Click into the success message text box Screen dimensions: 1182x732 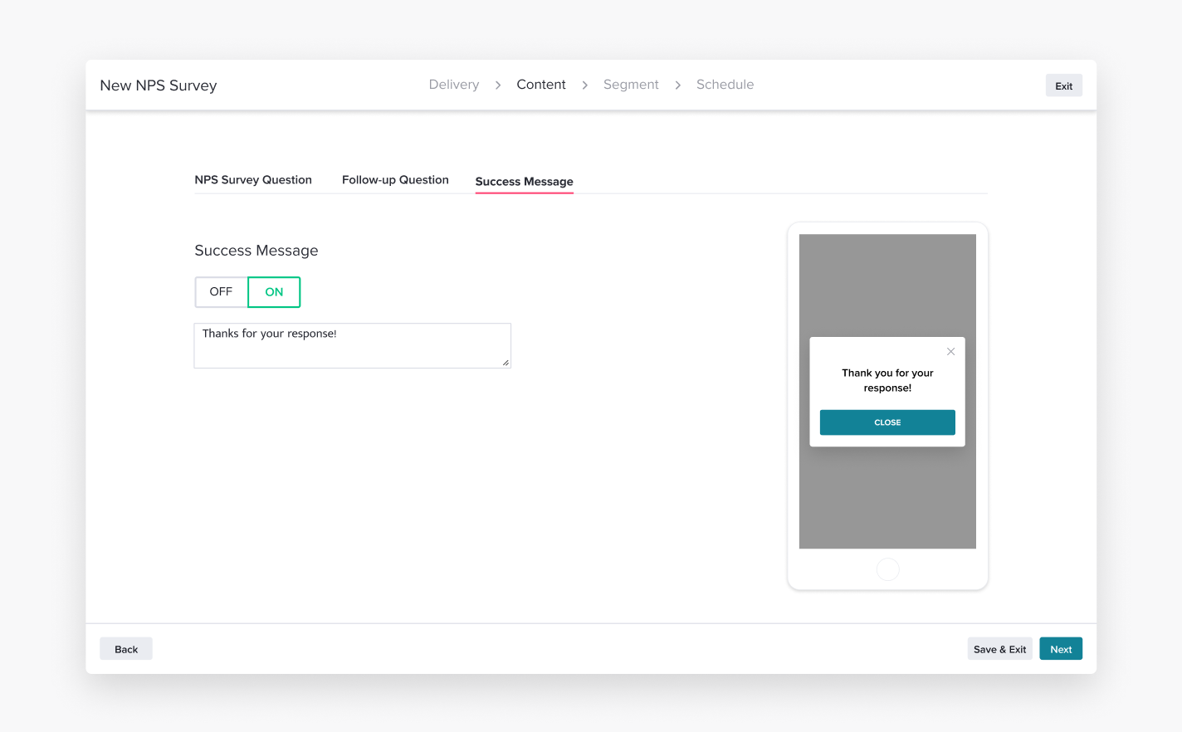pos(352,345)
